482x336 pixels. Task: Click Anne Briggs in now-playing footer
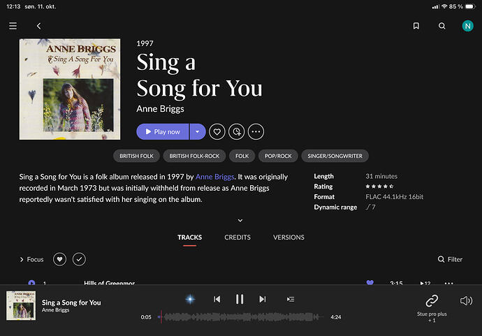coord(56,310)
